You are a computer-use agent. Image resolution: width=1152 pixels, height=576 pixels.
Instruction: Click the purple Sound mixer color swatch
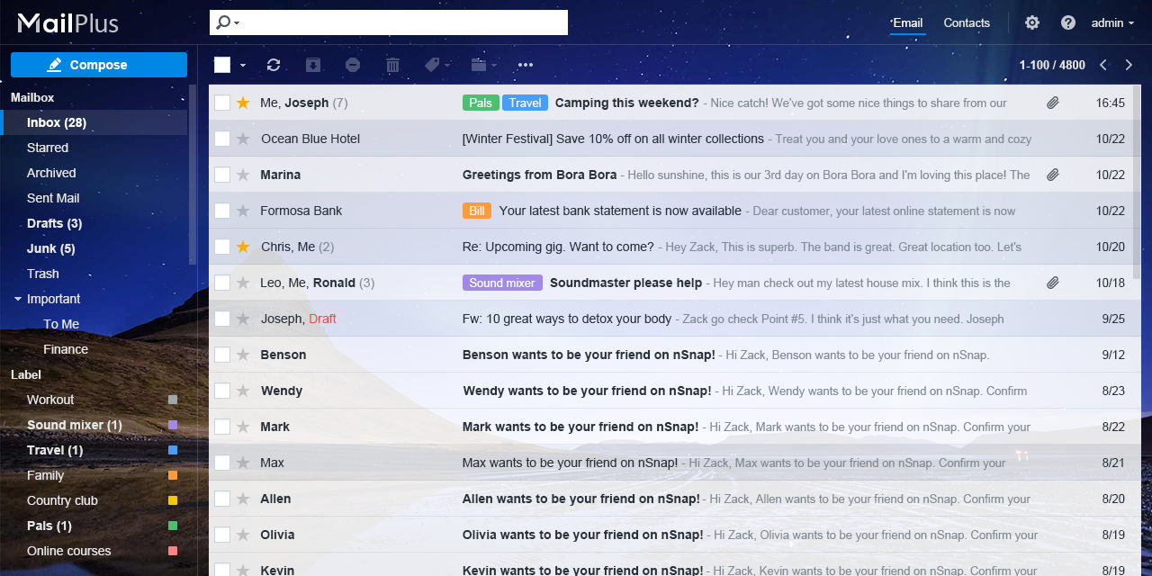(173, 425)
